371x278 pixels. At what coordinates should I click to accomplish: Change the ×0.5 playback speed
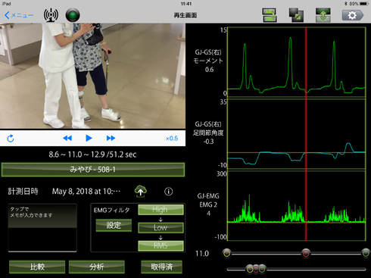[172, 139]
